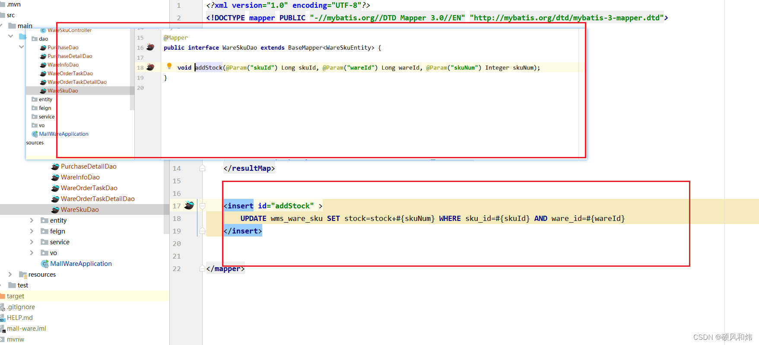Open the .gitignore file
The image size is (759, 345).
coord(21,307)
